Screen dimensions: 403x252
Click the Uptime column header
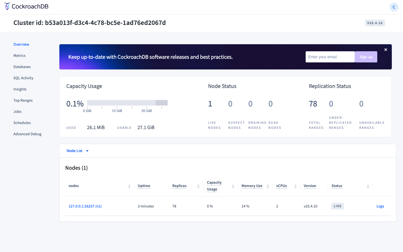[x=144, y=186]
